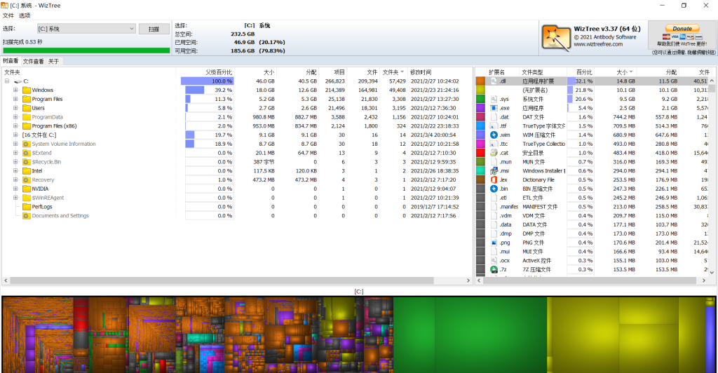Click the $Recycle.Bin folder icon

(x=27, y=162)
